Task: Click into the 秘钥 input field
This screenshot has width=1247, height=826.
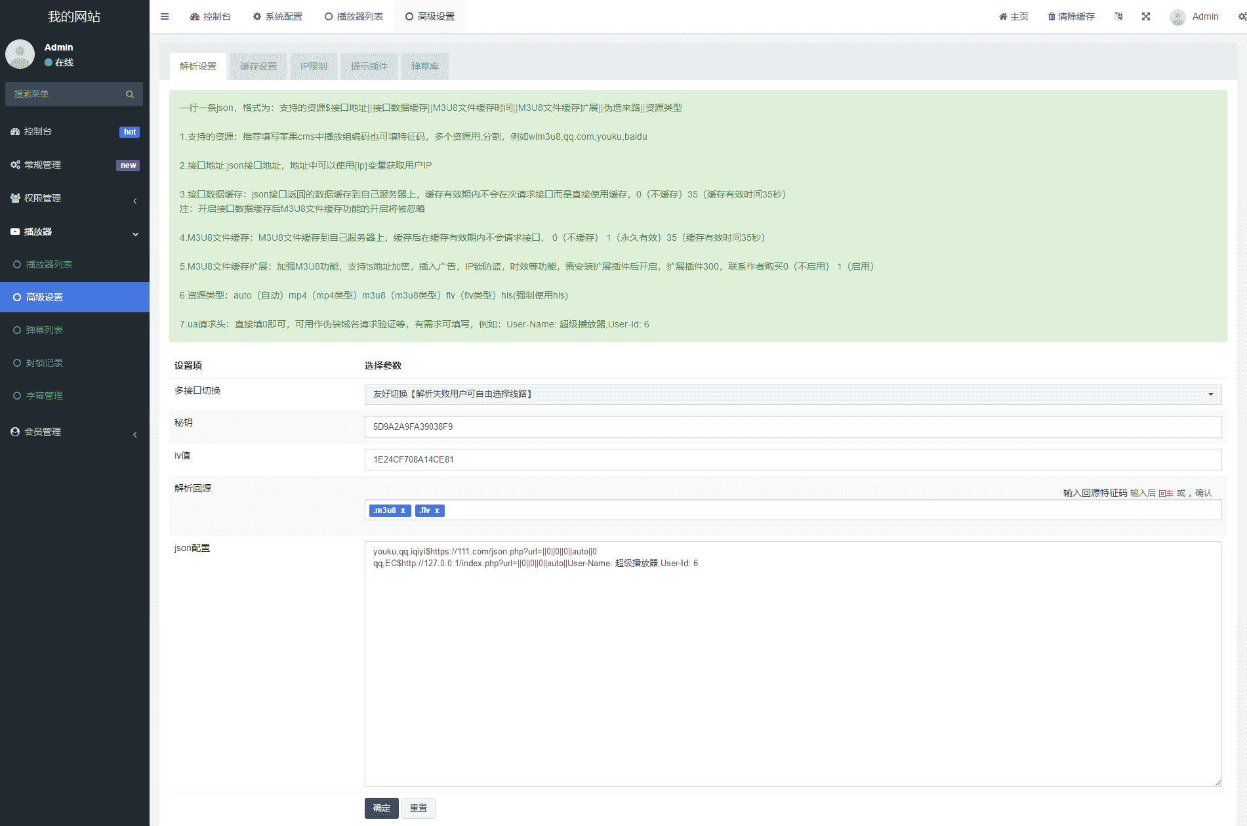Action: (792, 426)
